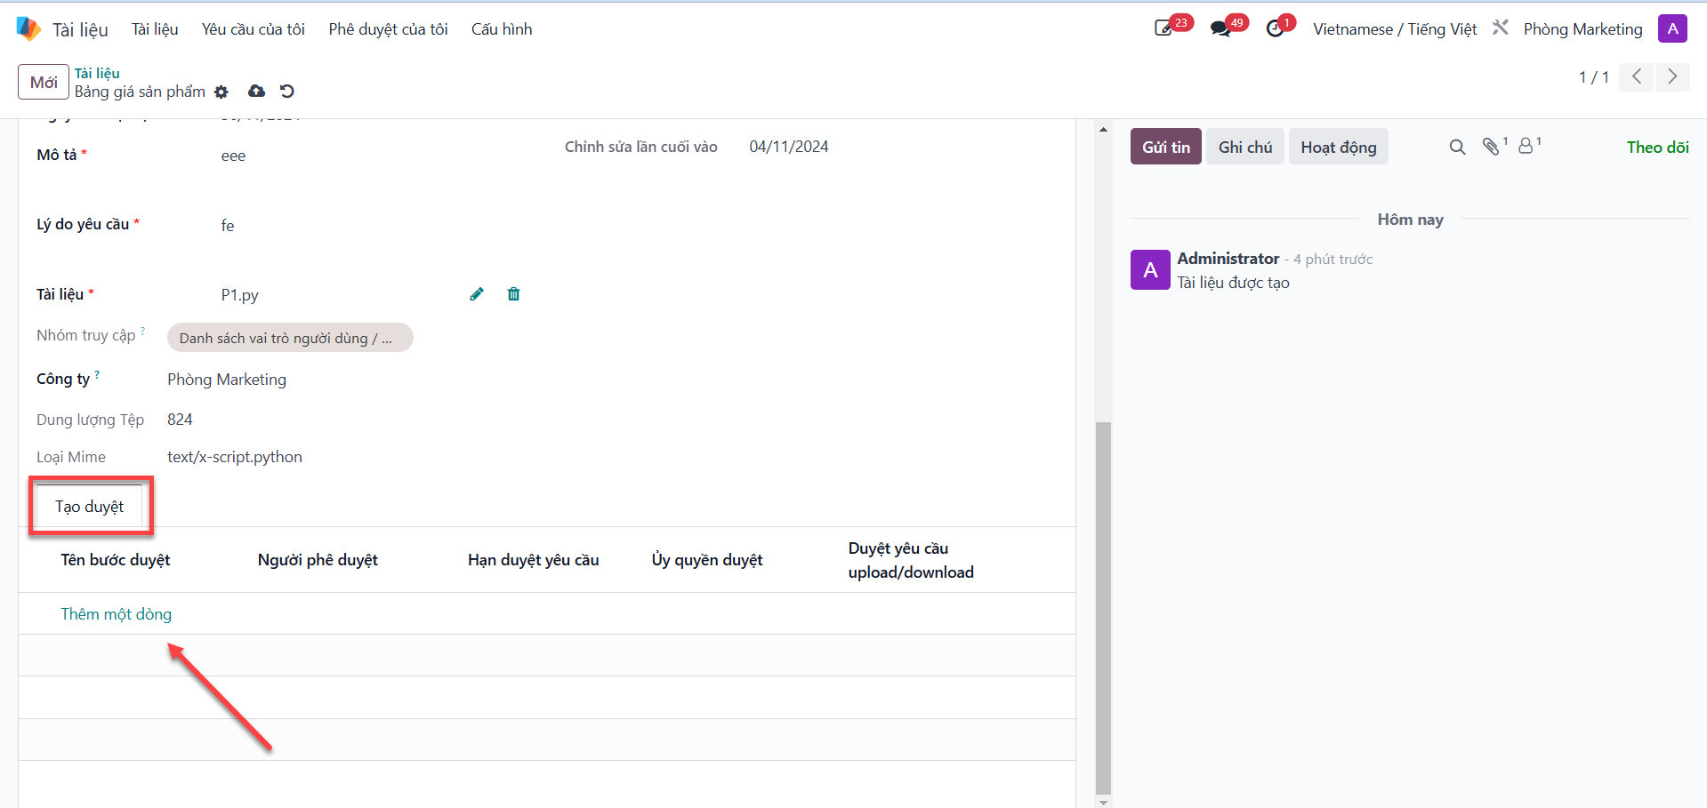The image size is (1707, 808).
Task: Click the Người phê duyệt column header
Action: 318,560
